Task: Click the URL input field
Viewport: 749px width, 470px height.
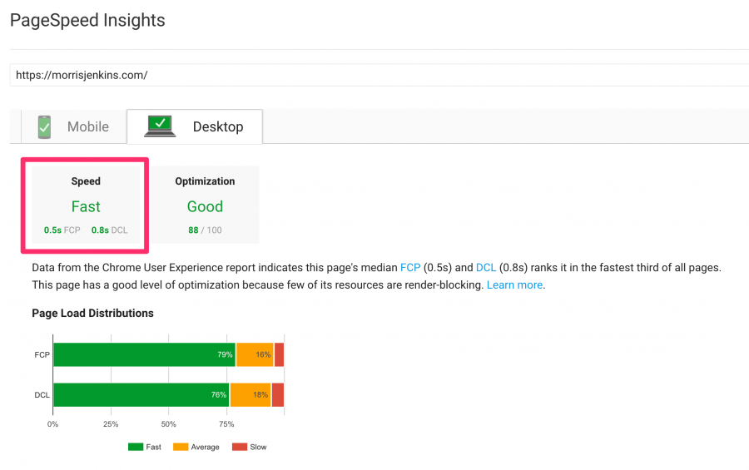Action: point(374,75)
